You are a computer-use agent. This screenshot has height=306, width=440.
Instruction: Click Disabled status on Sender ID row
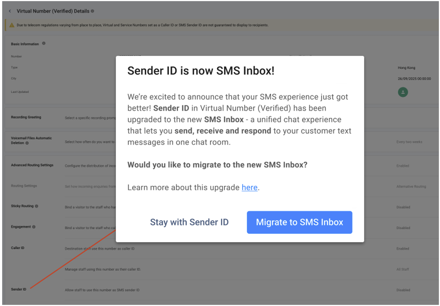pyautogui.click(x=403, y=290)
